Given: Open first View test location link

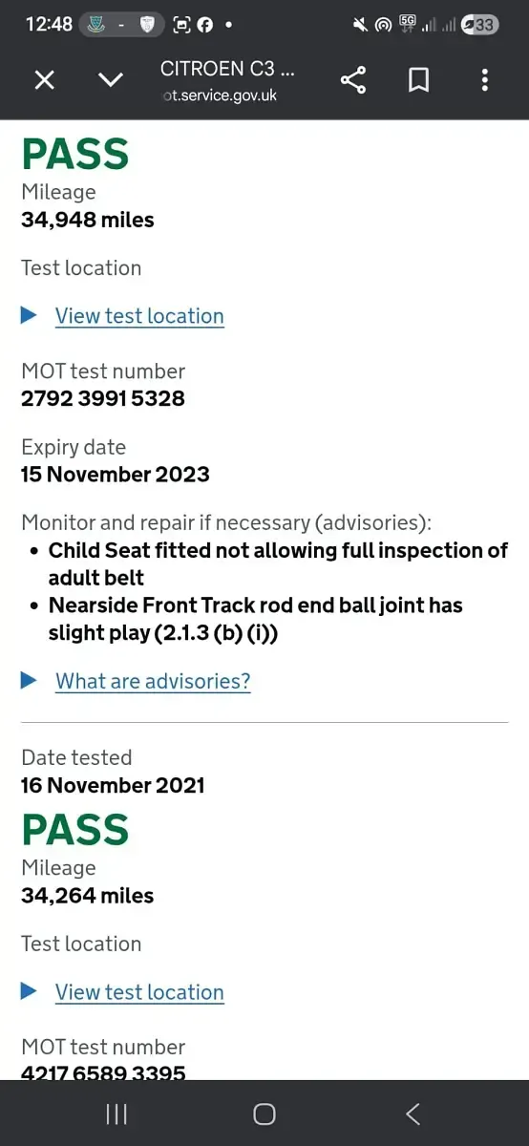Looking at the screenshot, I should (139, 316).
